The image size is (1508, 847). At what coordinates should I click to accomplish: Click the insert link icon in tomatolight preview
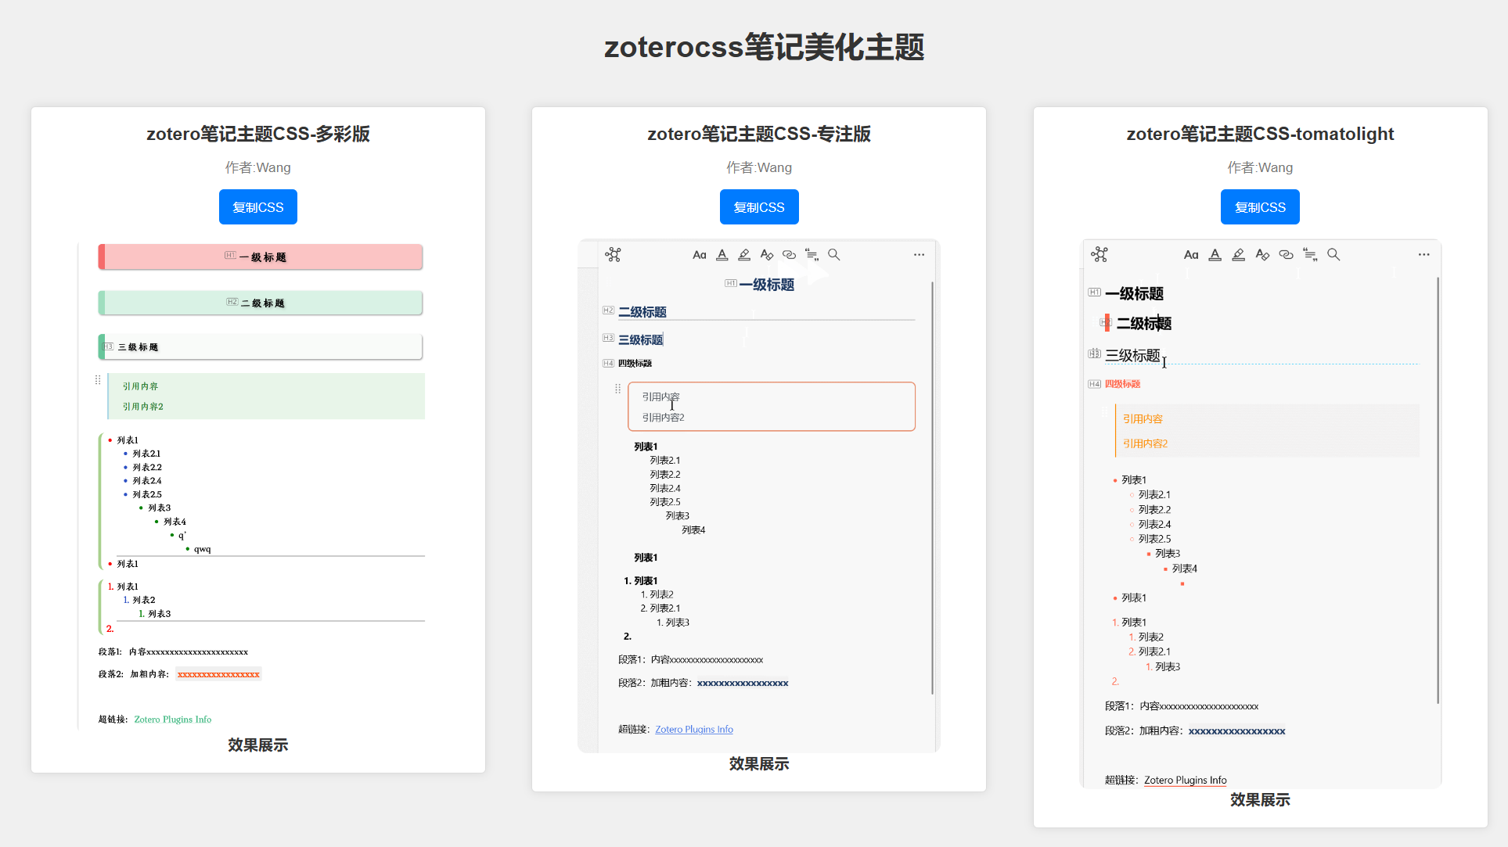click(x=1286, y=255)
